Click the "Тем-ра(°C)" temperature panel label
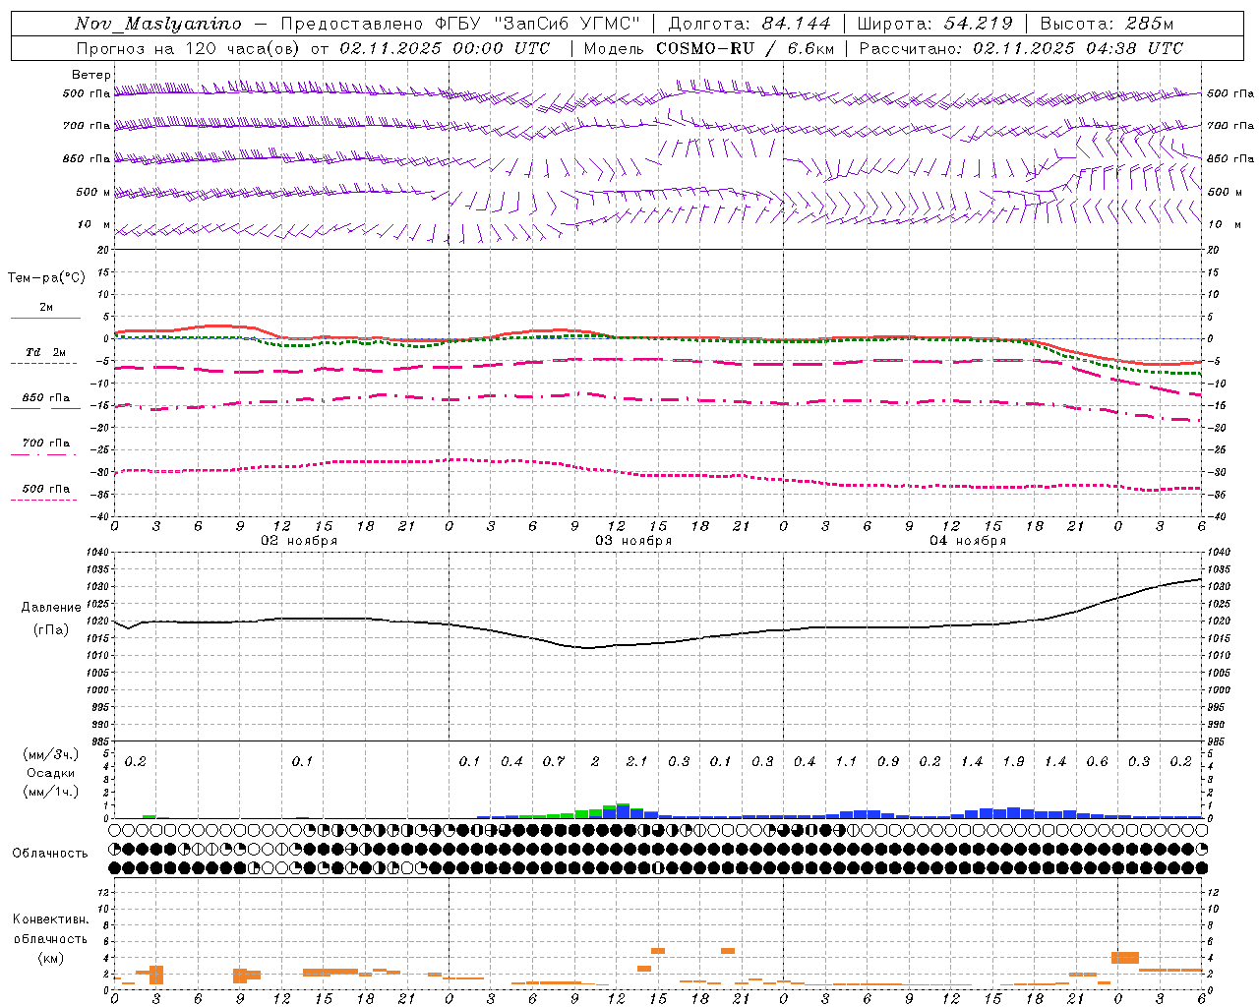 pos(46,278)
